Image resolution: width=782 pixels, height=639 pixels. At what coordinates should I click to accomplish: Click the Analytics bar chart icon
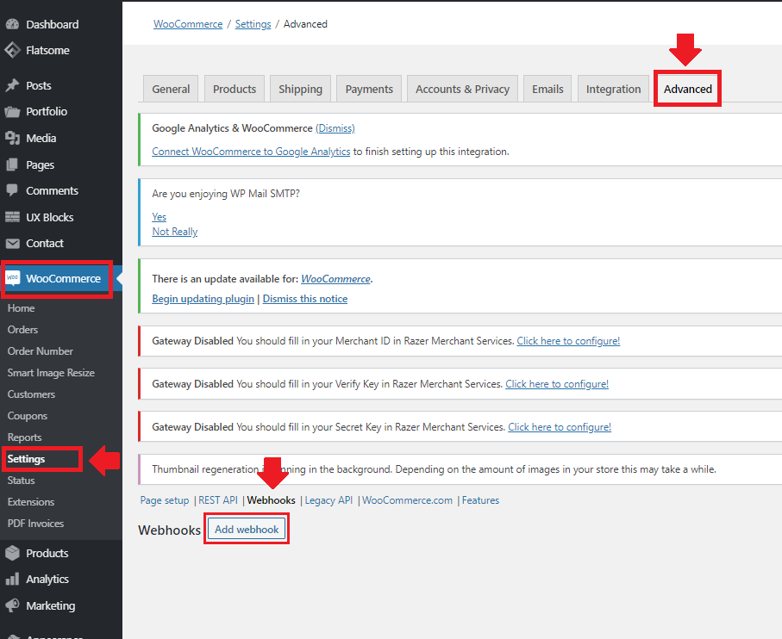(x=12, y=579)
